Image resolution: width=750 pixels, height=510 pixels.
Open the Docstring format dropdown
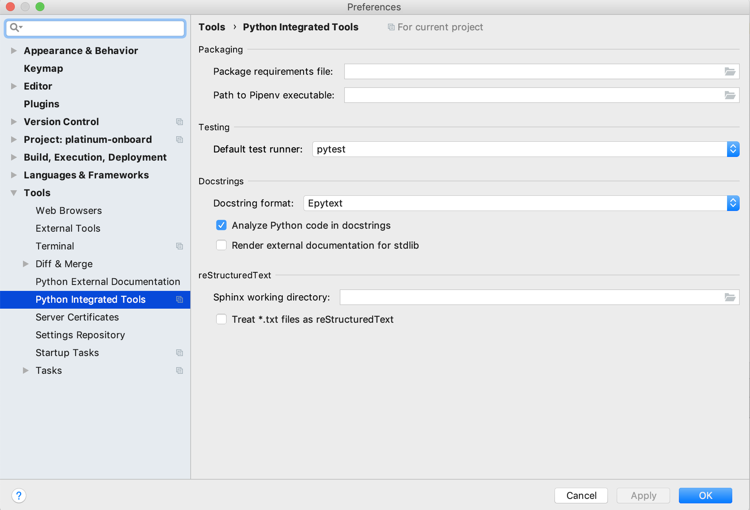(733, 203)
